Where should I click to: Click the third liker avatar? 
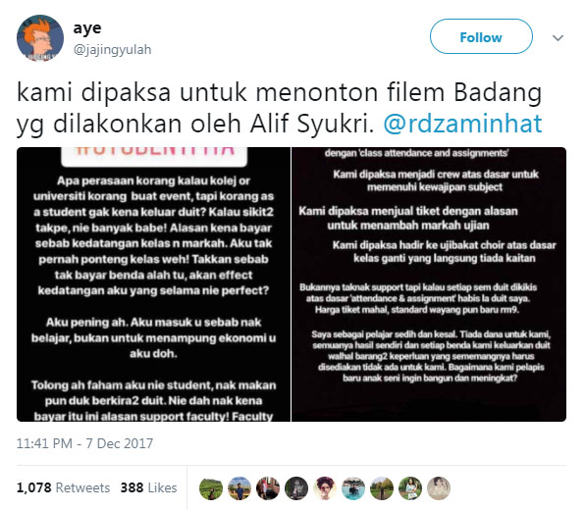[268, 488]
